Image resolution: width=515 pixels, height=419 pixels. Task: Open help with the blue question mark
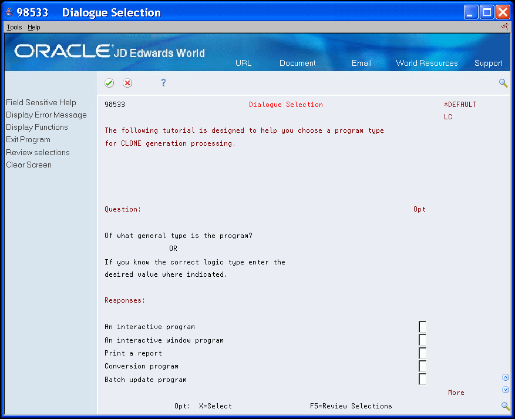click(x=163, y=82)
